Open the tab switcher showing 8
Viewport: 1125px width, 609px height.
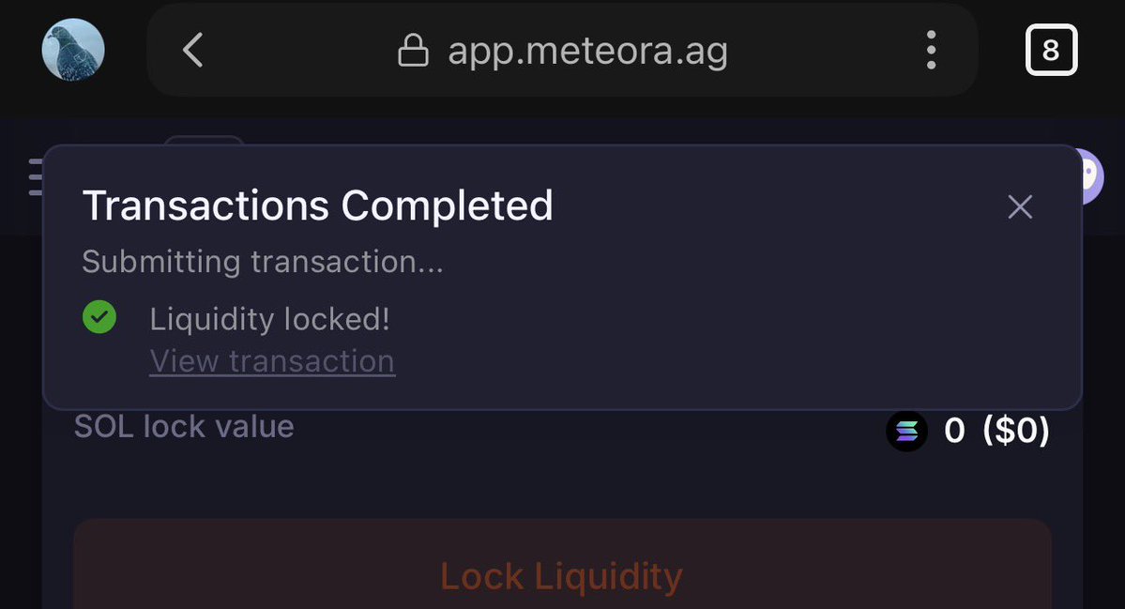1051,50
